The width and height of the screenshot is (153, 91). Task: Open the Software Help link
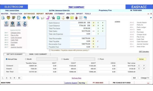(x=76, y=78)
